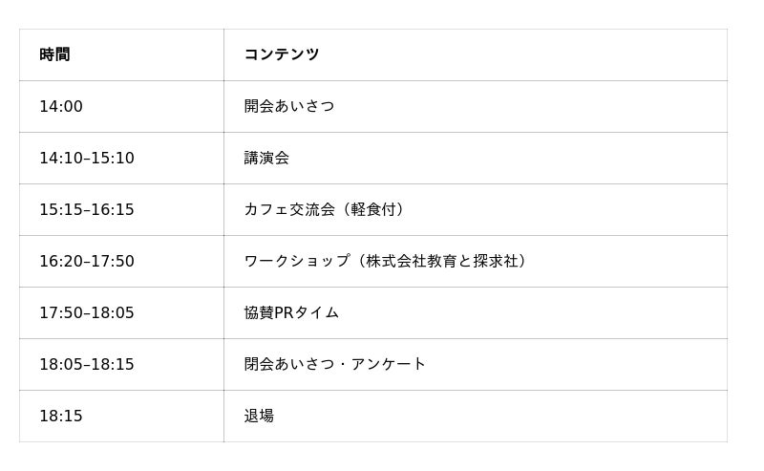Click the コンテンツ column header
This screenshot has width=764, height=471.
click(476, 54)
